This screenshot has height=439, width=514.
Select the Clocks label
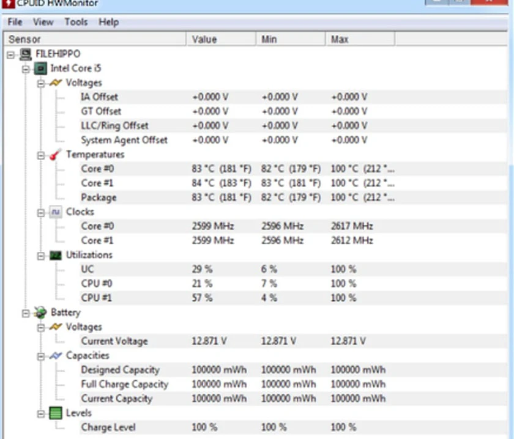coord(80,212)
